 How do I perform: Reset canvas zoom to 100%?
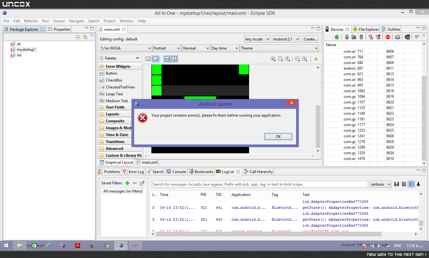point(288,59)
